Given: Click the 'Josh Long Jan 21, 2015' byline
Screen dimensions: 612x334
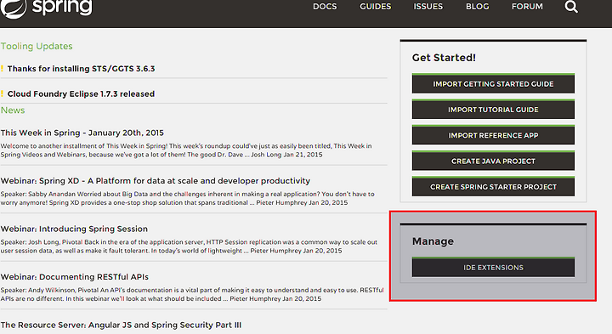Looking at the screenshot, I should click(x=286, y=155).
